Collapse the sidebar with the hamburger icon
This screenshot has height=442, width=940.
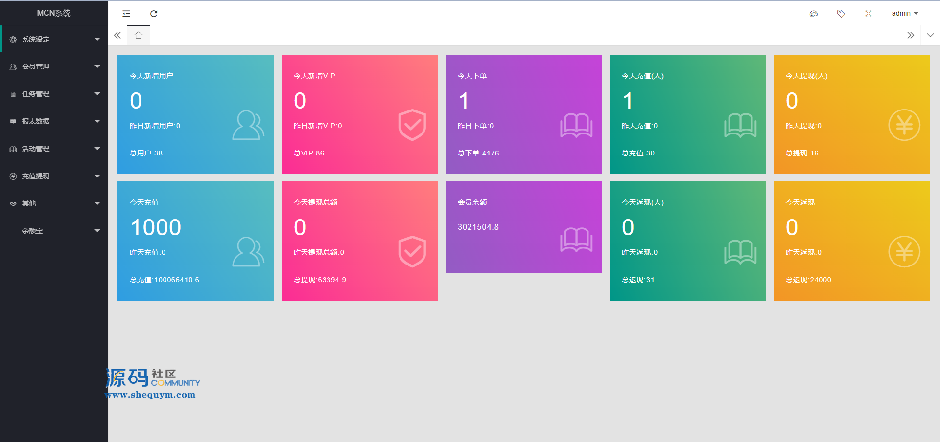(x=126, y=14)
